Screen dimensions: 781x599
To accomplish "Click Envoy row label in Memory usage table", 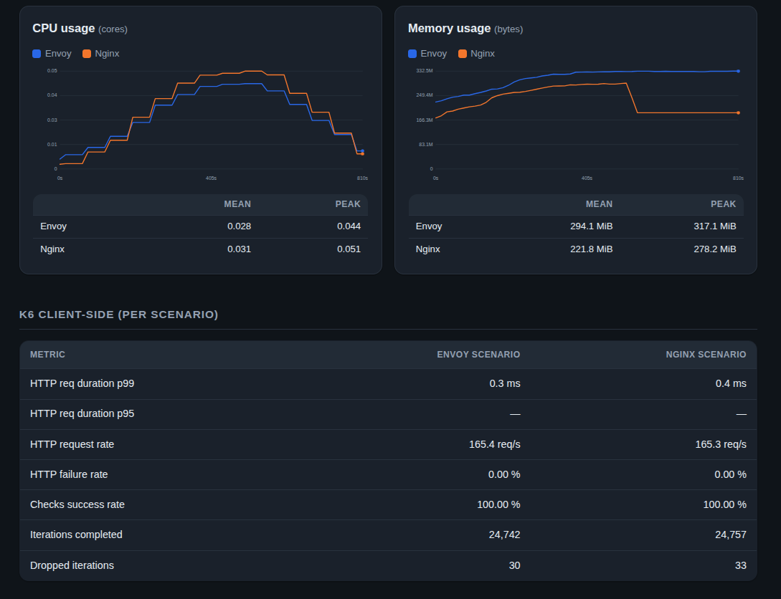I will pos(429,226).
